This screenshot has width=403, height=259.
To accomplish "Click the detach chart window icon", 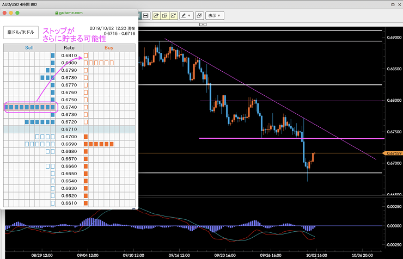I will (x=199, y=16).
